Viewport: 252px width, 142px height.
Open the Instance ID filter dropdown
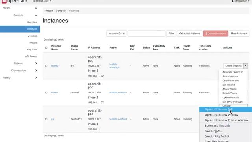(x=117, y=34)
